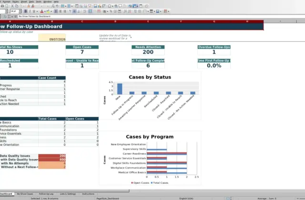
Task: Click the Insert Image icon
Action: 95,6
